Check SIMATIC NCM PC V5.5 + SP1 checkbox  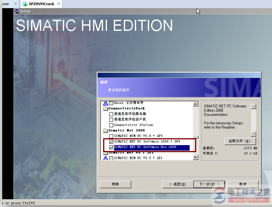(x=111, y=158)
